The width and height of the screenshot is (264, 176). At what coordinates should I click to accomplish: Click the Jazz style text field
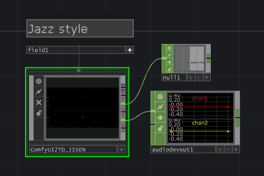tap(80, 29)
